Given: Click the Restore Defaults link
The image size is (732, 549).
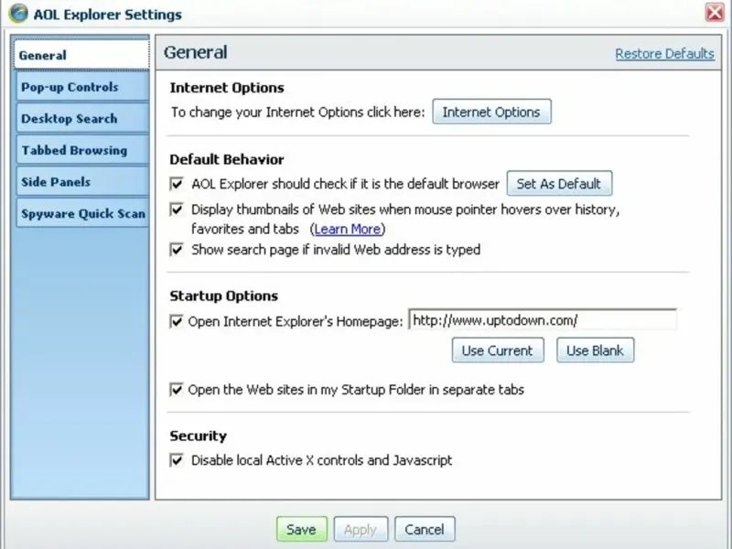Looking at the screenshot, I should (x=664, y=54).
